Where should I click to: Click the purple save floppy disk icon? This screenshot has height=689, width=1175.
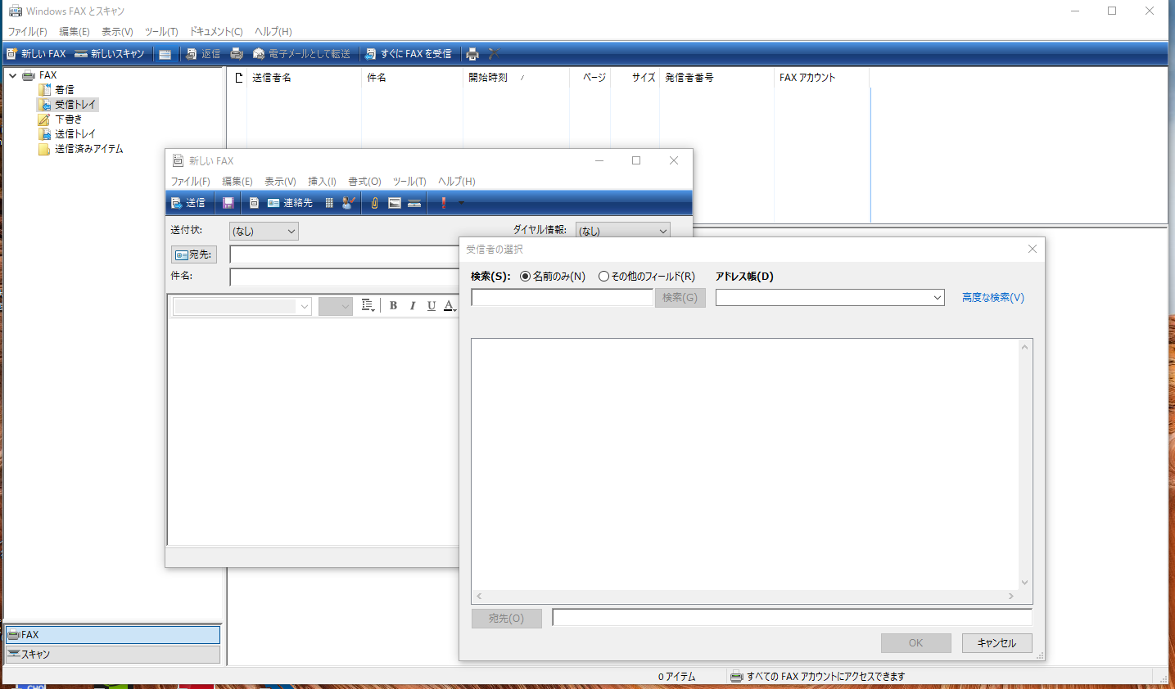click(228, 203)
